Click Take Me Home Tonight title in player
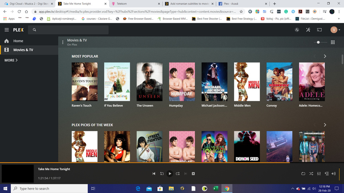The width and height of the screenshot is (344, 193). pos(54,169)
